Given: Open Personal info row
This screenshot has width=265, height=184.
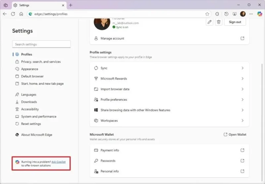Looking at the screenshot, I should click(x=169, y=171).
